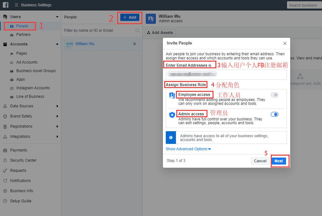
Task: Click the search magnifier in People filter
Action: [137, 30]
